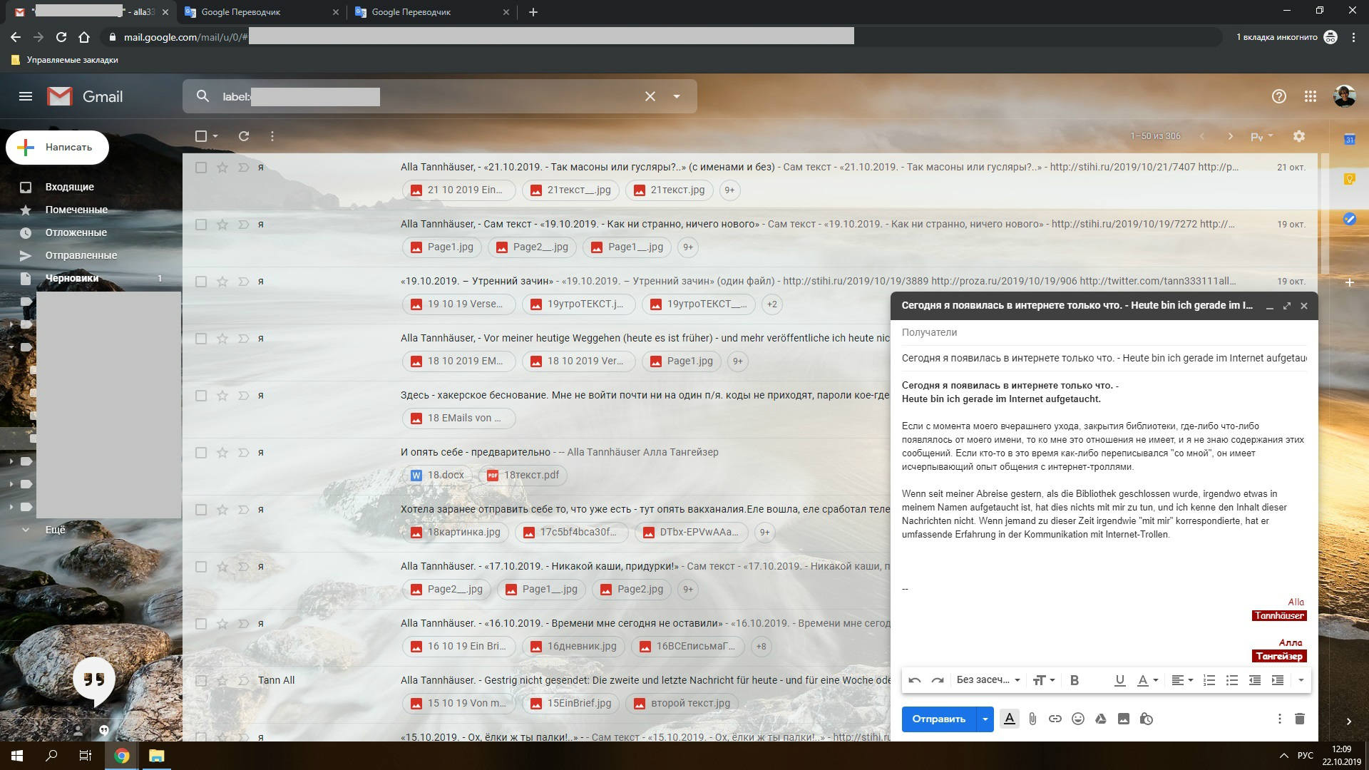Mark the Хотела заранее отправить message important

[x=243, y=510]
